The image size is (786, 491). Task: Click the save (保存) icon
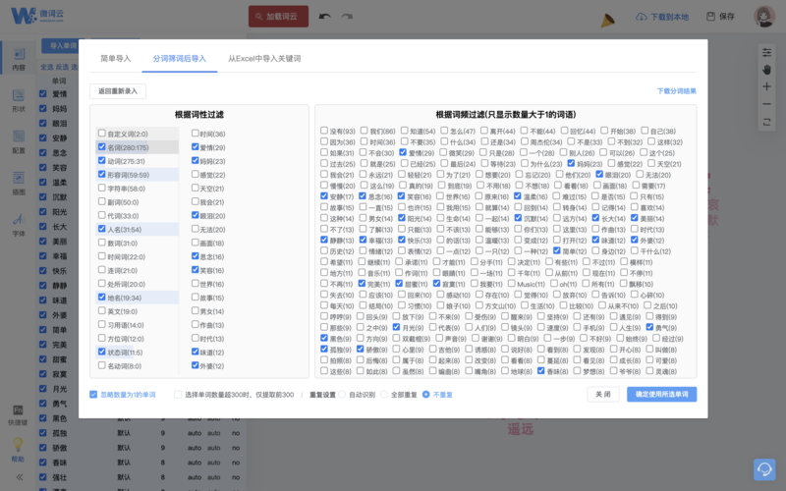710,17
